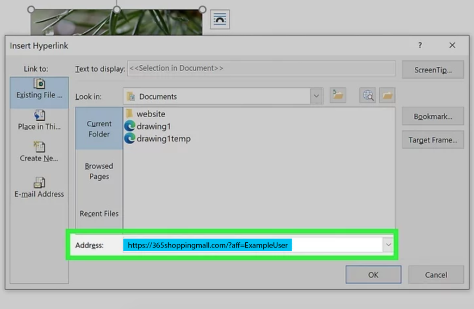This screenshot has height=309, width=474.
Task: Open the Look in Documents dropdown
Action: pyautogui.click(x=316, y=96)
